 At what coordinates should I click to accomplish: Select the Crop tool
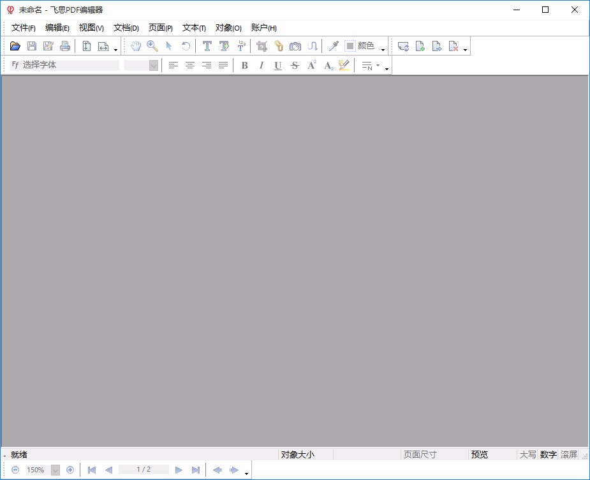[x=261, y=45]
